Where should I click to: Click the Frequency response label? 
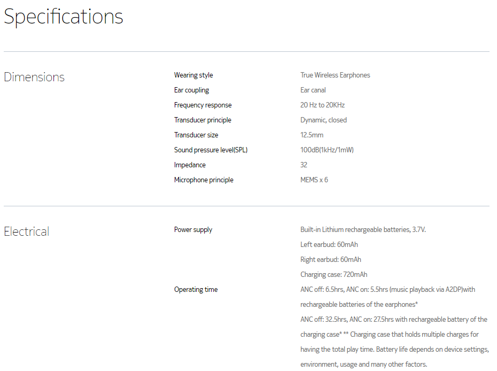click(x=203, y=105)
